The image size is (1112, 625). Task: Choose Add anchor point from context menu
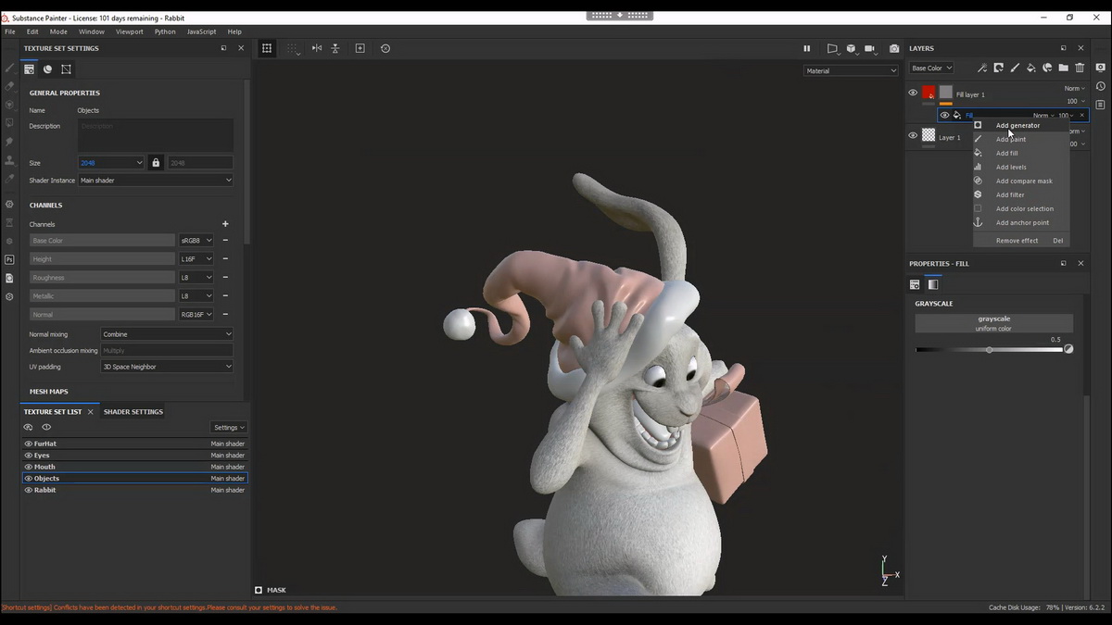point(1022,223)
